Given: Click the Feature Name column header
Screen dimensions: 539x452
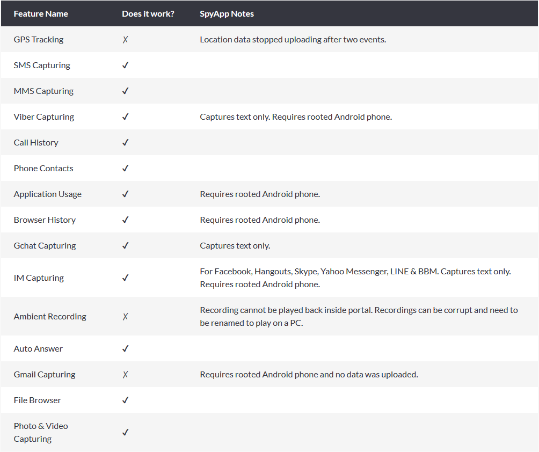Looking at the screenshot, I should click(41, 14).
